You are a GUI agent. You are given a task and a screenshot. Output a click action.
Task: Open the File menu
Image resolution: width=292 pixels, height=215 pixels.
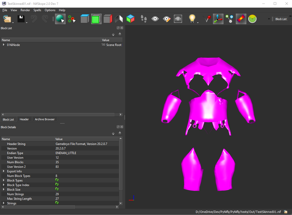tap(5, 10)
